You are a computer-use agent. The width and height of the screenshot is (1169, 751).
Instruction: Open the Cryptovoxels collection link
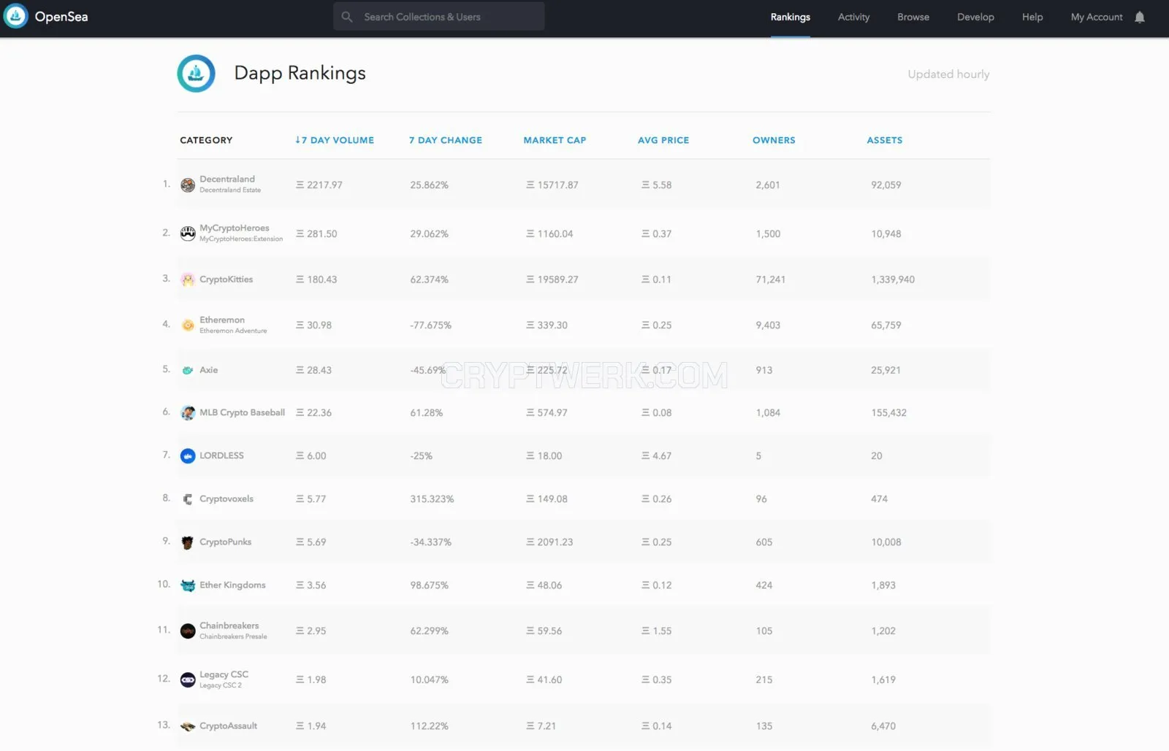[226, 499]
